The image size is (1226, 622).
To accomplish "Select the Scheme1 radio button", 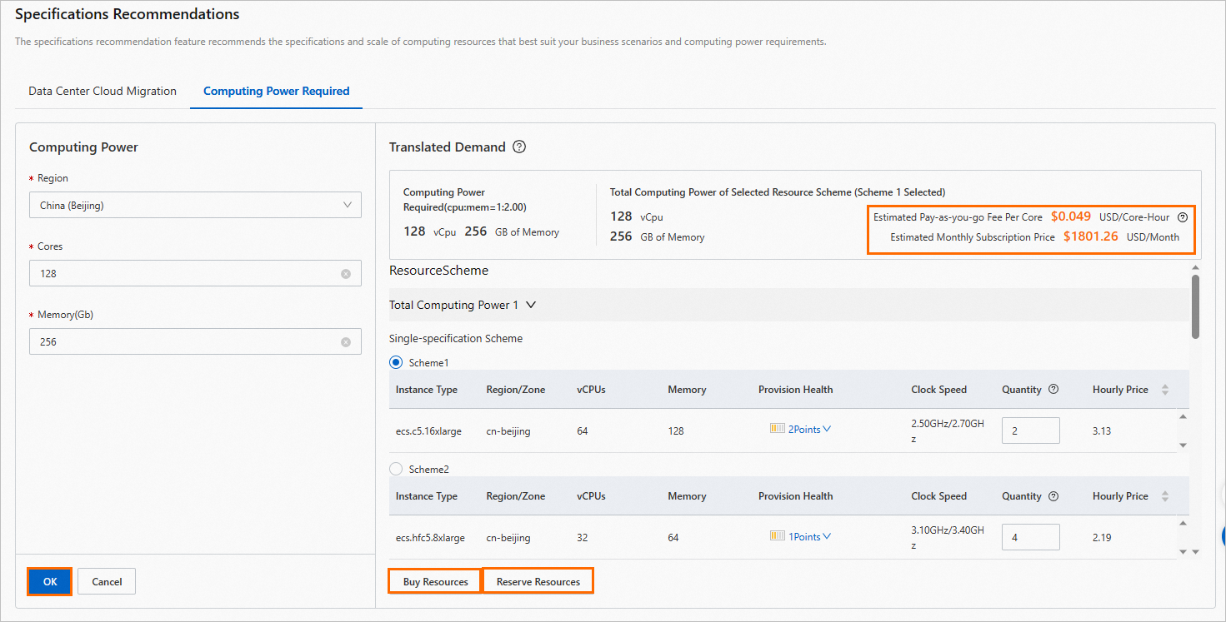I will pos(396,362).
